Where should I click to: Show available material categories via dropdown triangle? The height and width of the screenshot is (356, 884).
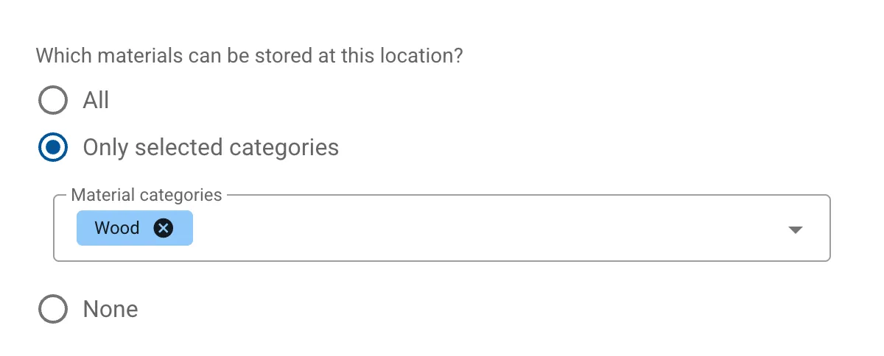tap(795, 229)
